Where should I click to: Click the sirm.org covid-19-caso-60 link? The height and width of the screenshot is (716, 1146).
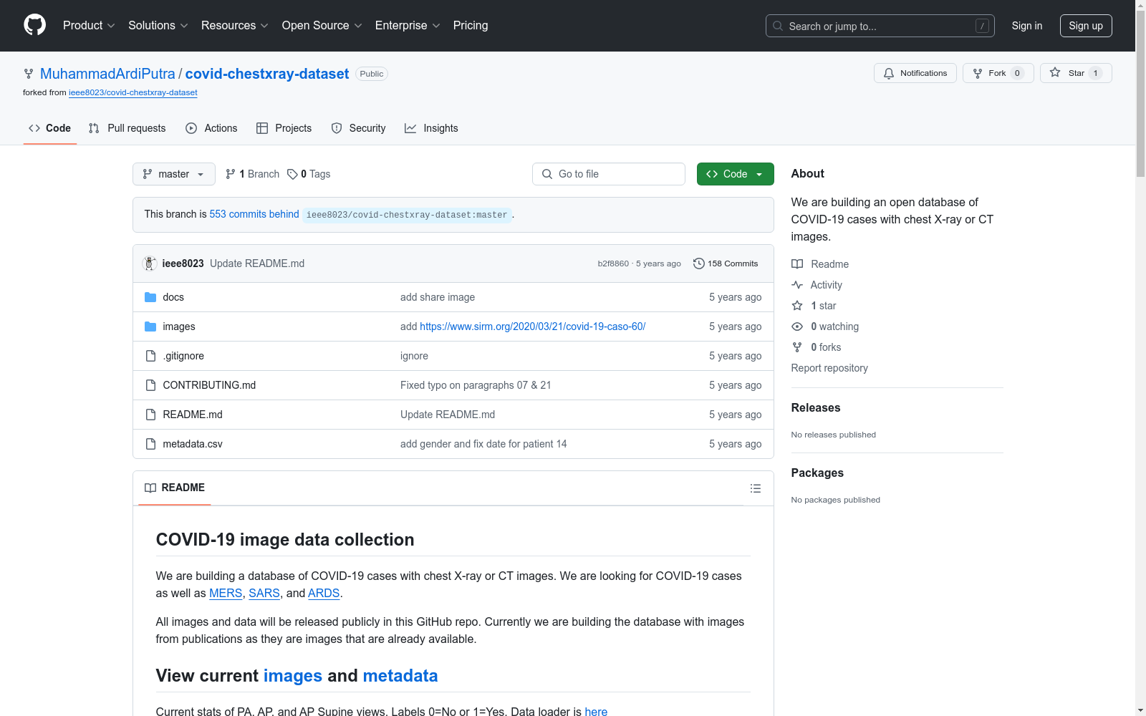533,326
